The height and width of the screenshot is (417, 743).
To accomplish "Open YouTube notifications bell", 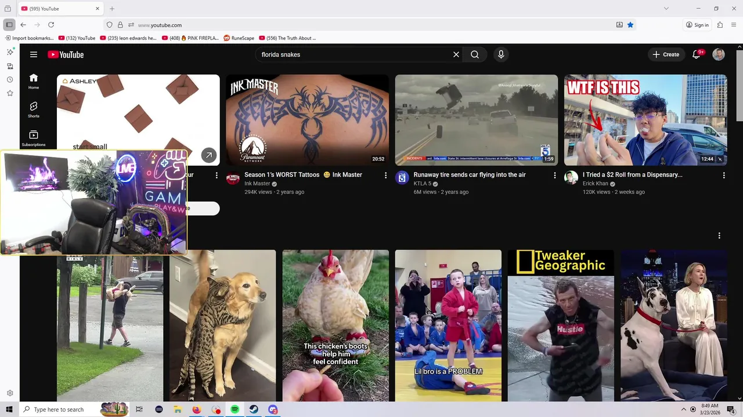I will (697, 54).
